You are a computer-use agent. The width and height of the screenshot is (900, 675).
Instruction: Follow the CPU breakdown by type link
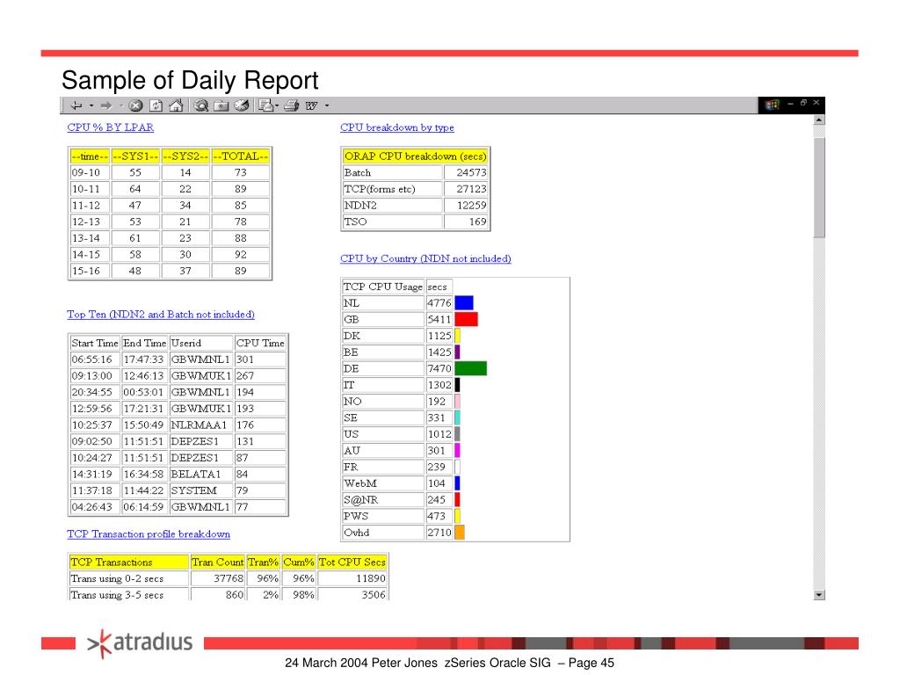pos(397,127)
